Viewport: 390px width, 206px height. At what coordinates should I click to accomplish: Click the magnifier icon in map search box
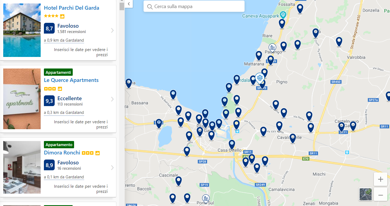point(150,6)
